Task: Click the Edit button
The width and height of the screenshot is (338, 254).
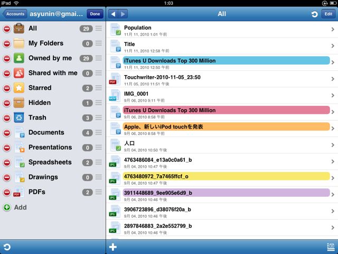Action: tap(328, 14)
